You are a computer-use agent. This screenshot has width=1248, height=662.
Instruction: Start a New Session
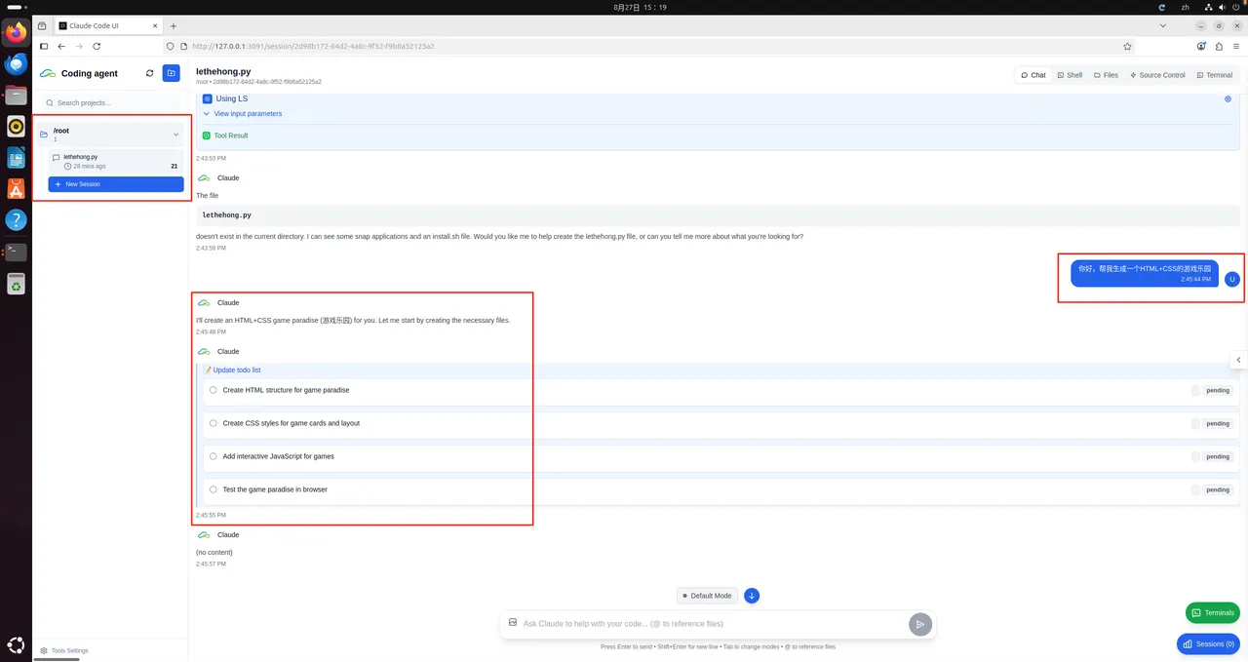point(115,184)
